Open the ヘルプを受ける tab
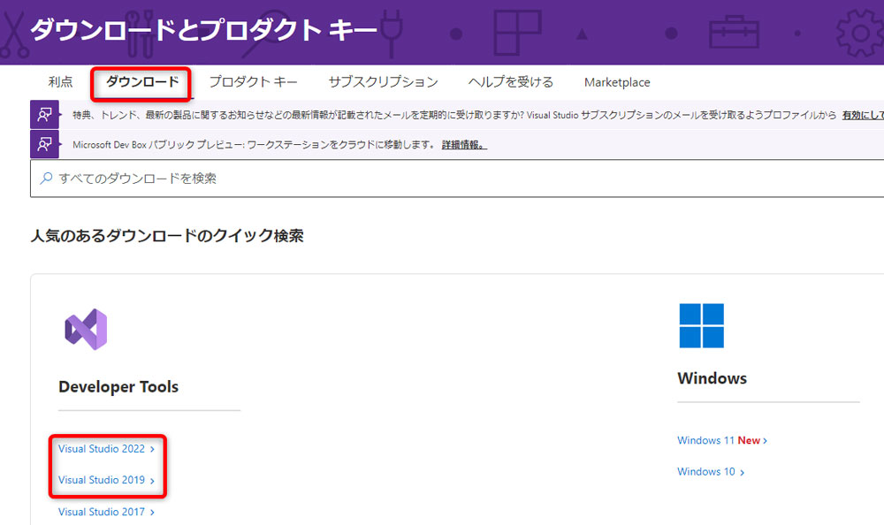Viewport: 884px width, 525px height. pyautogui.click(x=511, y=82)
